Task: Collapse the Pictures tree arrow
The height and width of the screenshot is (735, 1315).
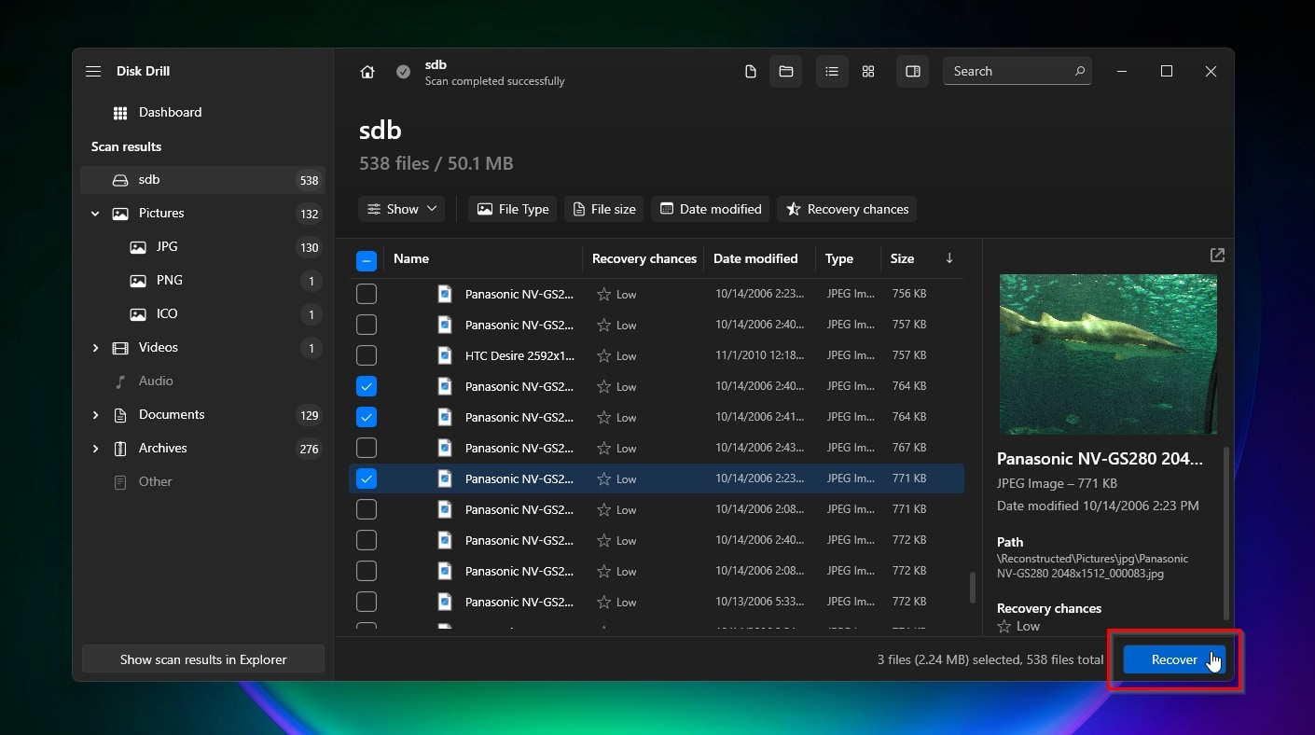Action: tap(95, 214)
